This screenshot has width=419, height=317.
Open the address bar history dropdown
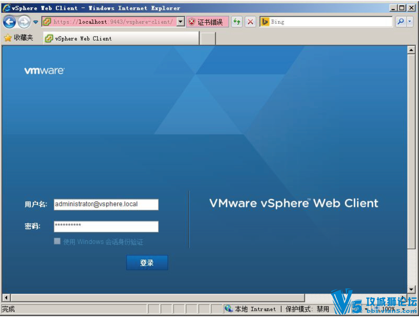click(180, 22)
